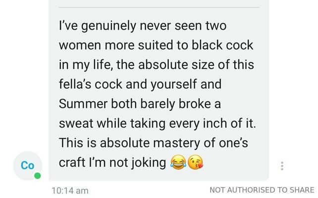318x198 pixels.
Task: Click the word "AUTHORISED" below the bubble
Action: [x=251, y=190]
